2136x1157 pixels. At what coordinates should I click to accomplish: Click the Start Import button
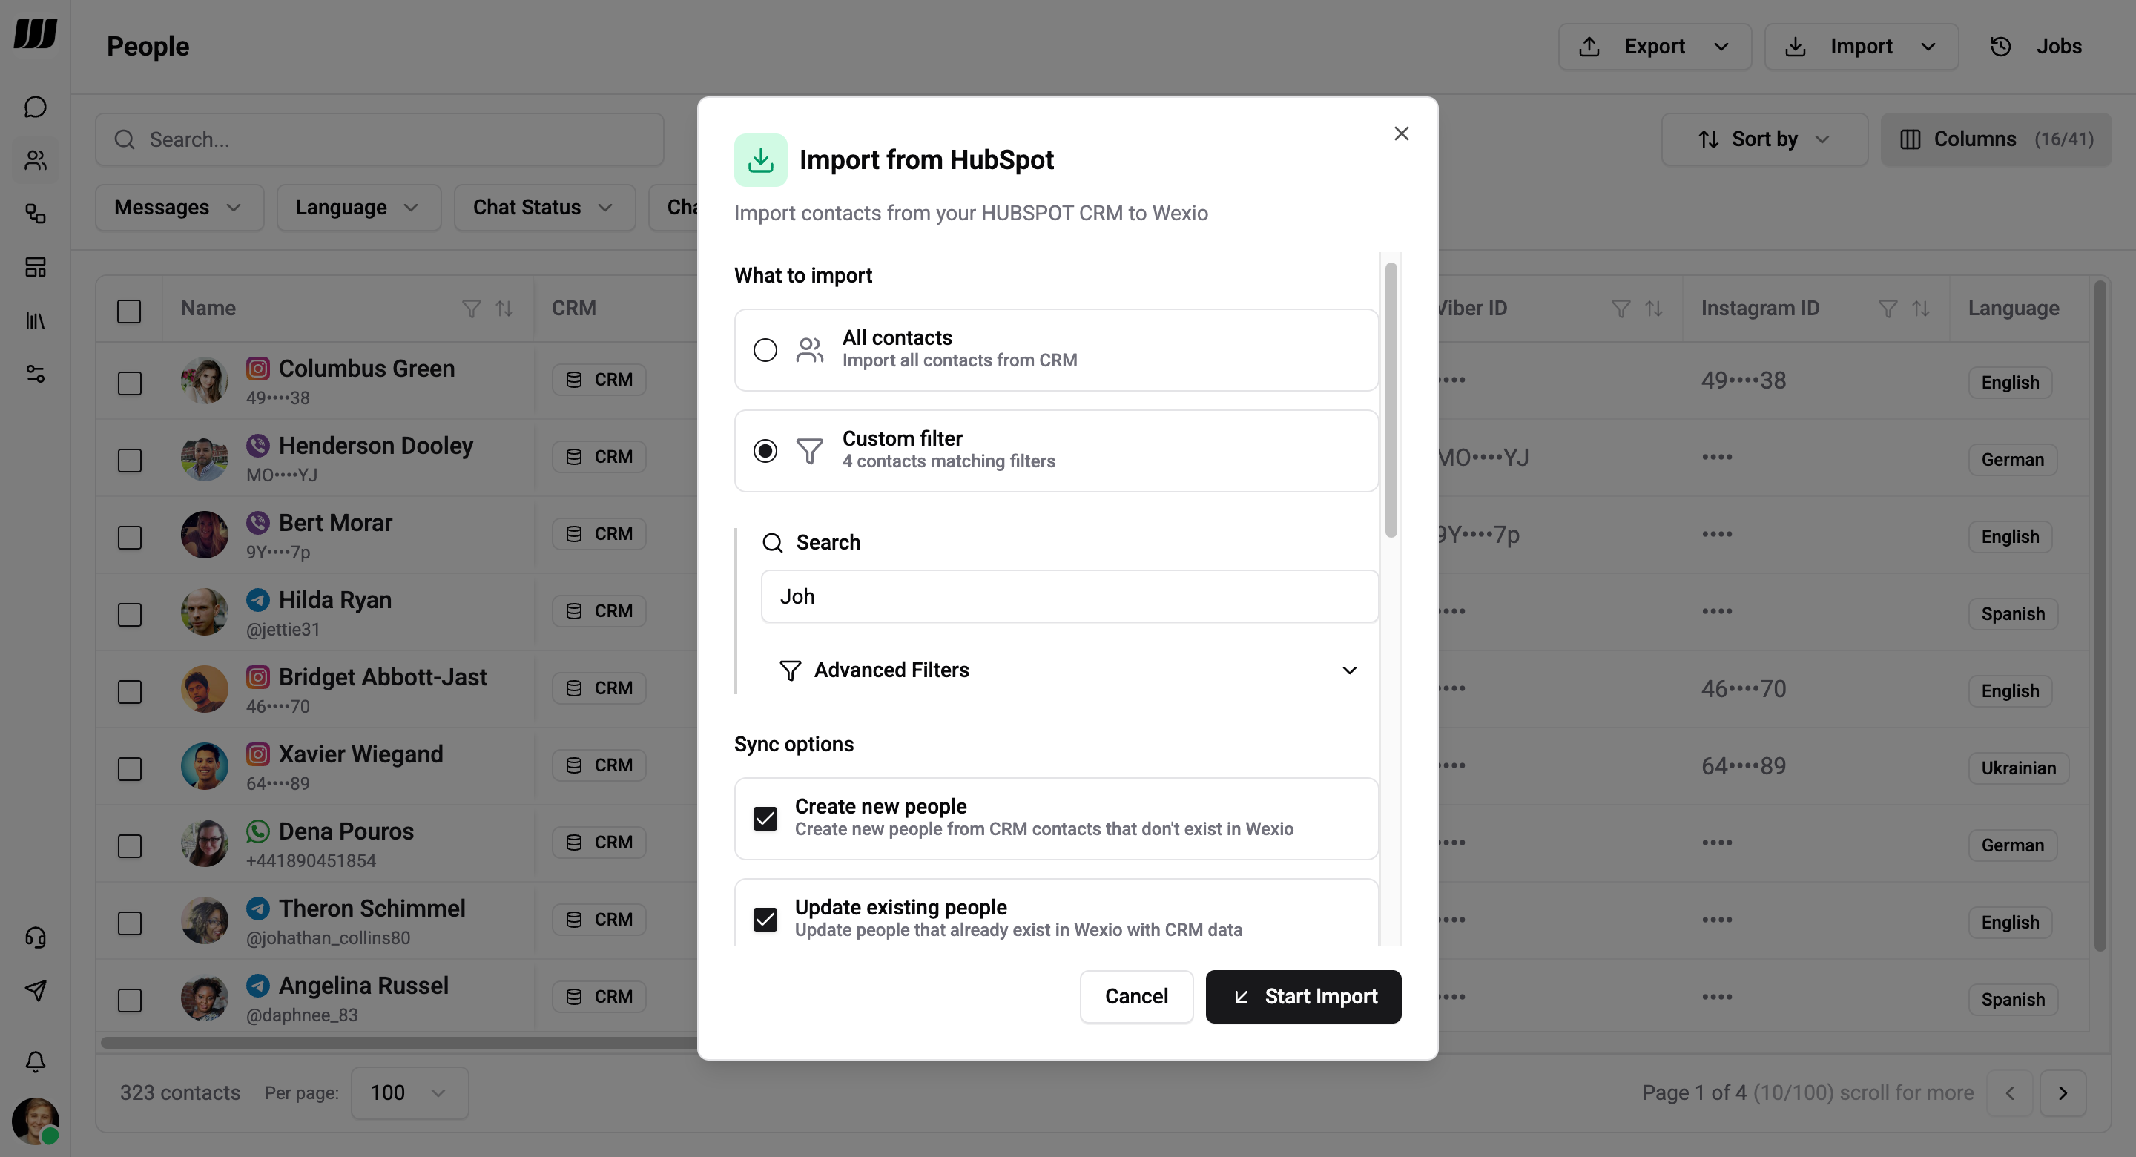point(1302,996)
